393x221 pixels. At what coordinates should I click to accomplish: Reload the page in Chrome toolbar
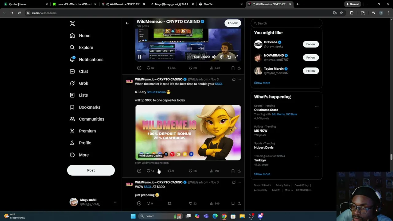pyautogui.click(x=19, y=13)
